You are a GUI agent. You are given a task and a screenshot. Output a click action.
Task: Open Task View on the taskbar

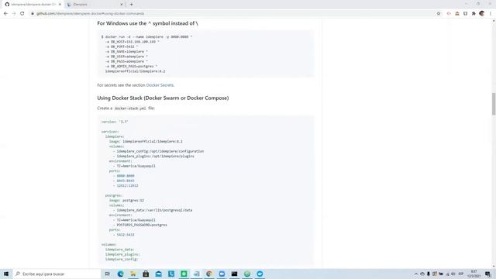[108, 274]
